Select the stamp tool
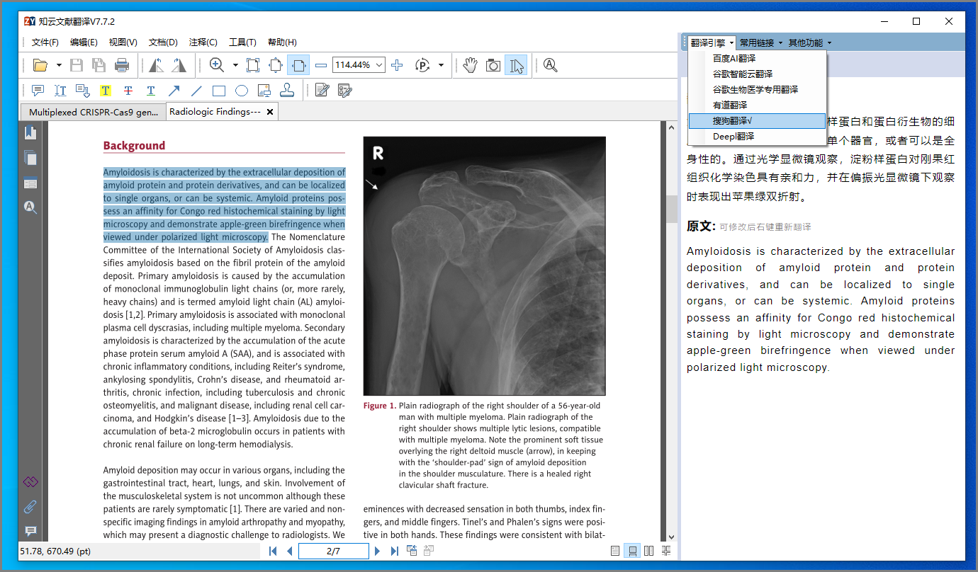The height and width of the screenshot is (572, 978). tap(287, 91)
